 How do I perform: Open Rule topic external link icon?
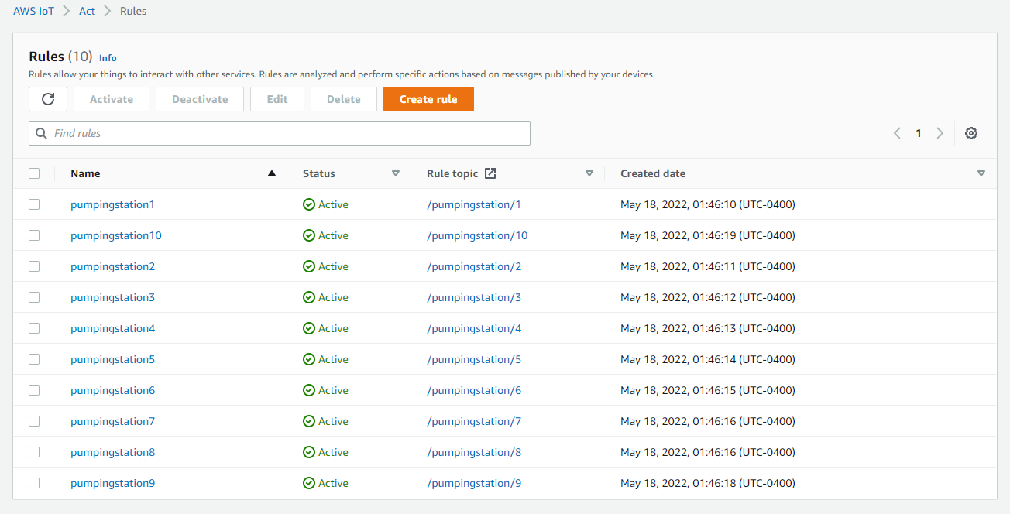(490, 173)
